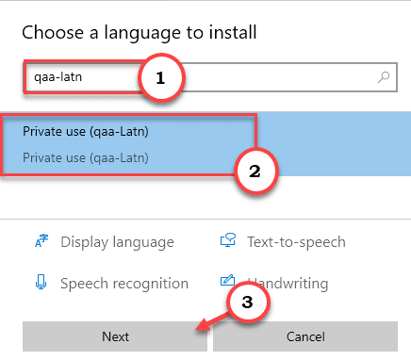Click the Handwriting pen icon
411x360 pixels.
click(227, 280)
